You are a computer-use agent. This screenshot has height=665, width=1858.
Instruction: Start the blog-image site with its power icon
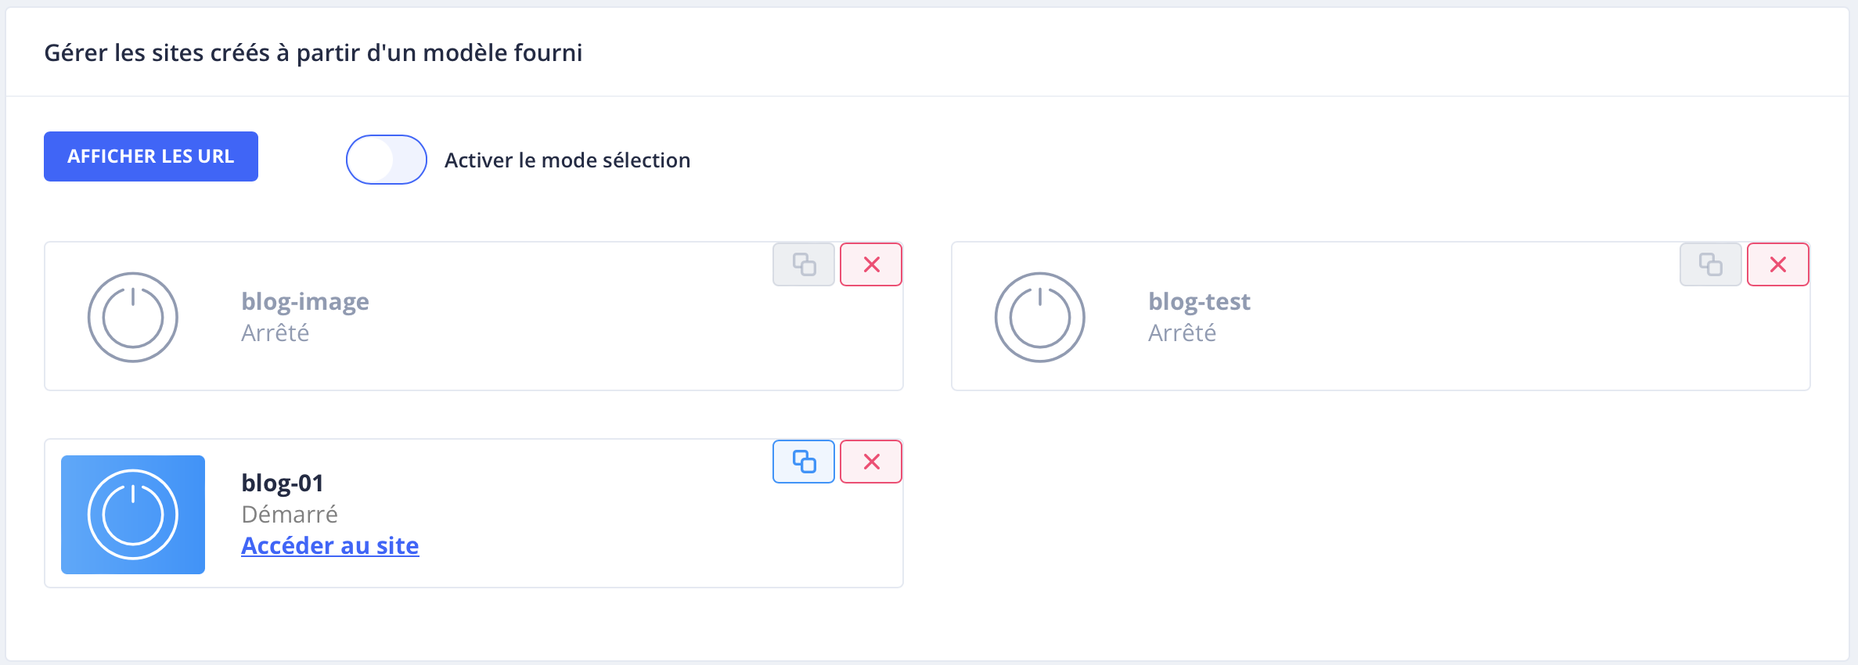pyautogui.click(x=133, y=317)
